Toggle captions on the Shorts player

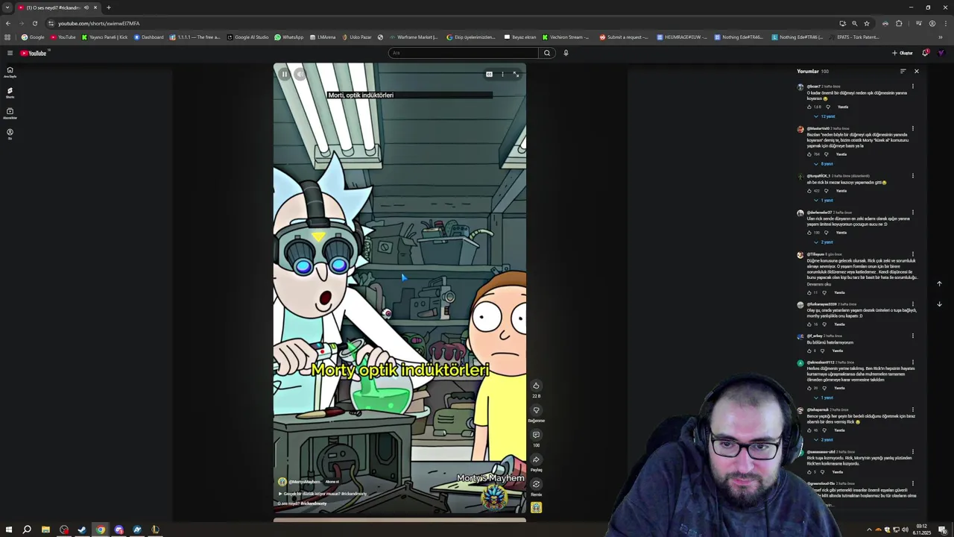[489, 75]
